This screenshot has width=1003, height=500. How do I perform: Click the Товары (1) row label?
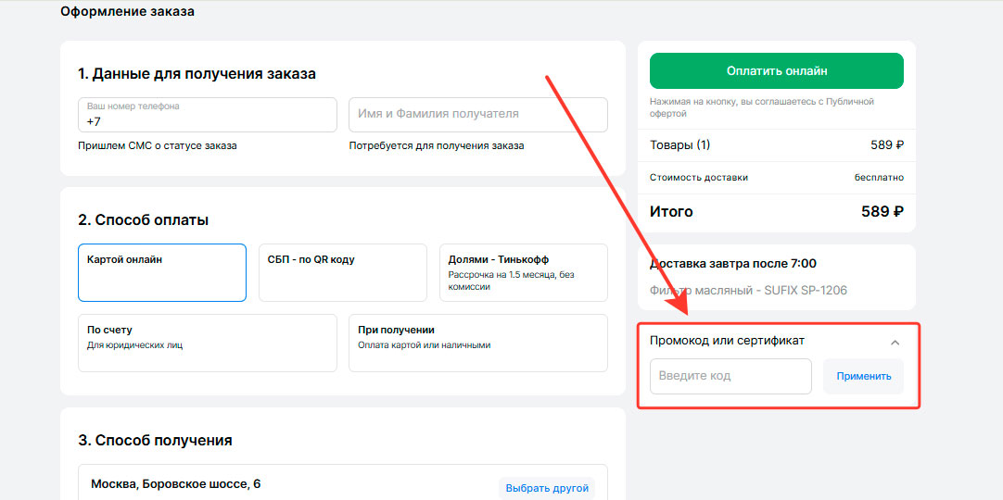pyautogui.click(x=680, y=145)
